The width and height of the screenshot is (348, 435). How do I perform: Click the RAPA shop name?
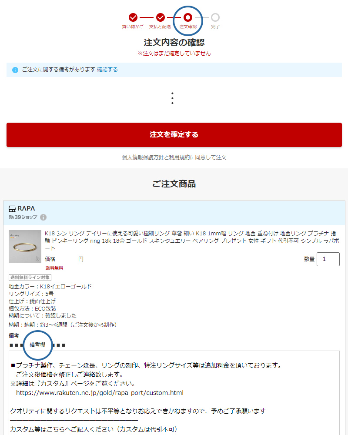pos(26,208)
